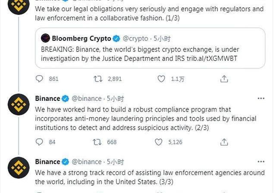Image resolution: width=276 pixels, height=193 pixels.
Task: Click the @binance handle on (3/3) tweet
Action: [x=86, y=162]
